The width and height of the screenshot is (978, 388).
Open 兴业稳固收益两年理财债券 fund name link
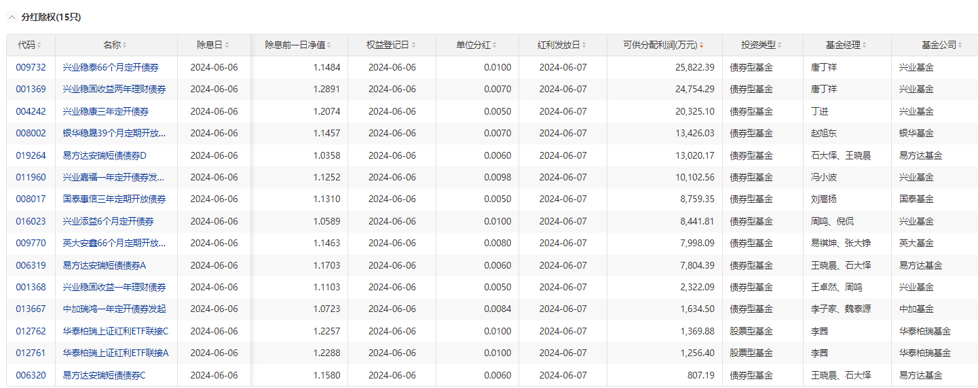pos(114,89)
